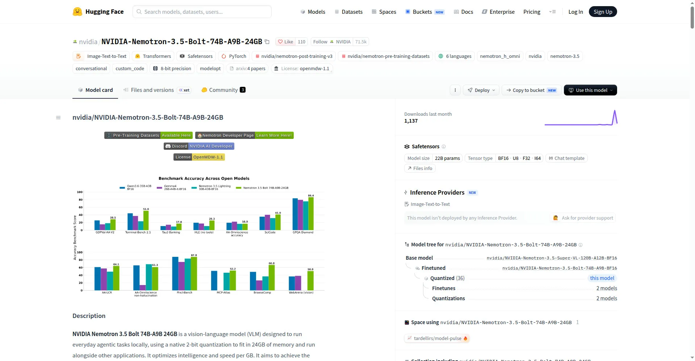Open table of contents menu icon
The height and width of the screenshot is (361, 695).
coord(58,118)
